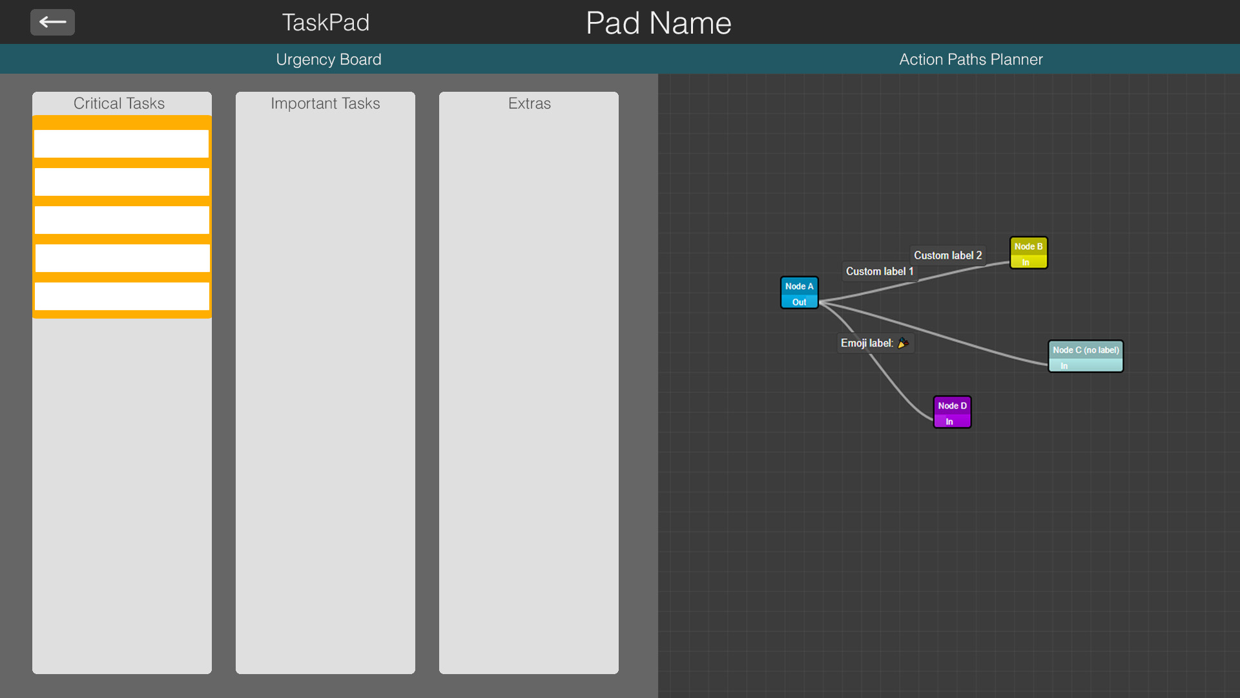Select first white card in Critical Tasks

click(x=121, y=143)
